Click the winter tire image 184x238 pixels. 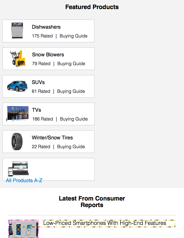click(x=17, y=141)
